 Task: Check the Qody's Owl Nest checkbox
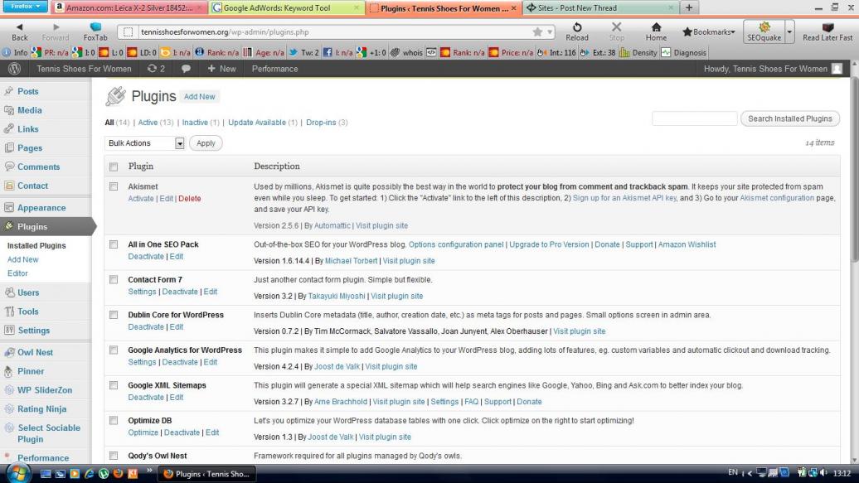pyautogui.click(x=114, y=456)
